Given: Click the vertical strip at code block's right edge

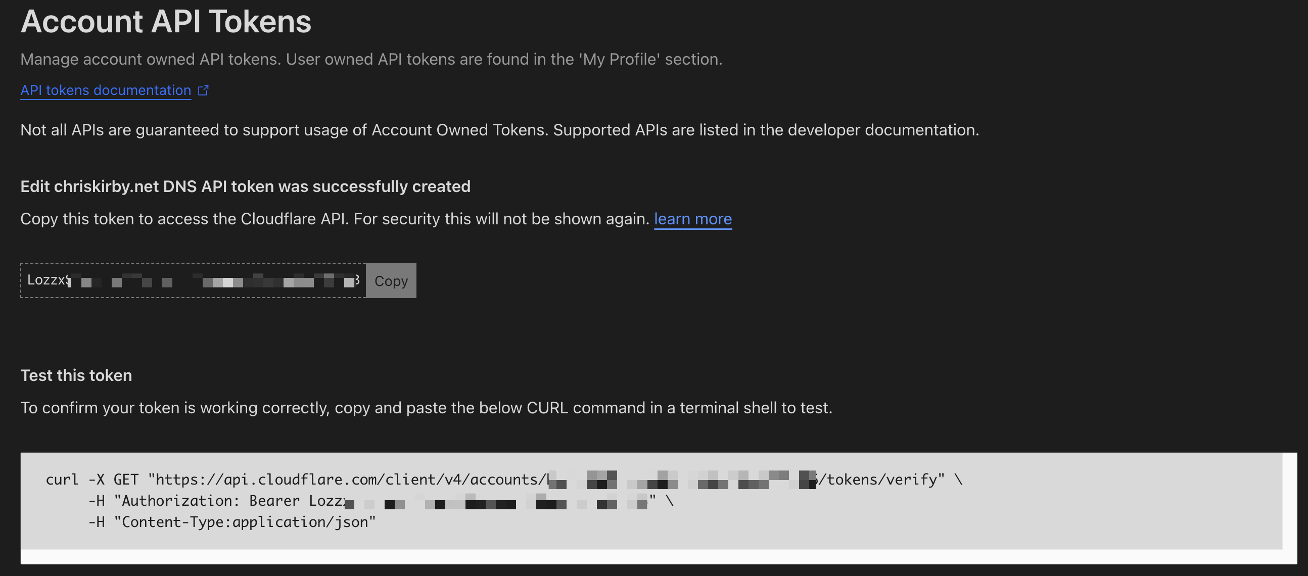Looking at the screenshot, I should pyautogui.click(x=1290, y=500).
